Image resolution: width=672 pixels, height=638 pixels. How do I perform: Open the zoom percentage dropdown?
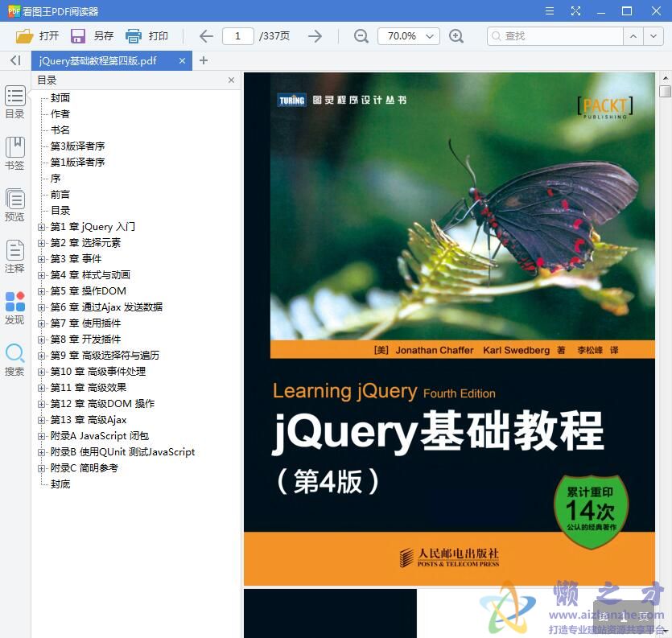pos(431,36)
